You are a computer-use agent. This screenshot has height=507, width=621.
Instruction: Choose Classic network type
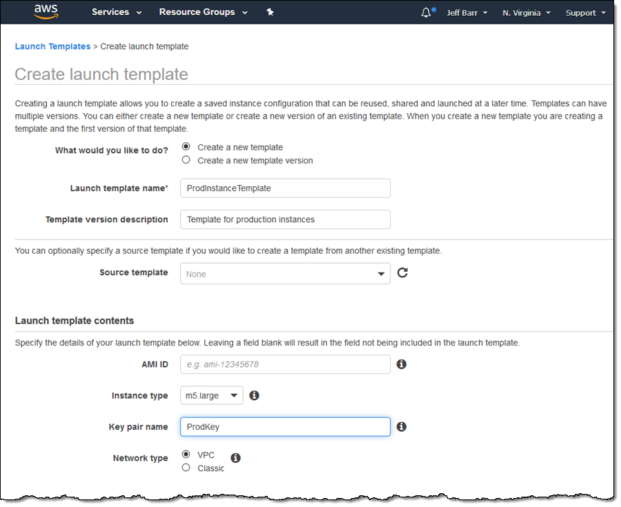point(186,468)
